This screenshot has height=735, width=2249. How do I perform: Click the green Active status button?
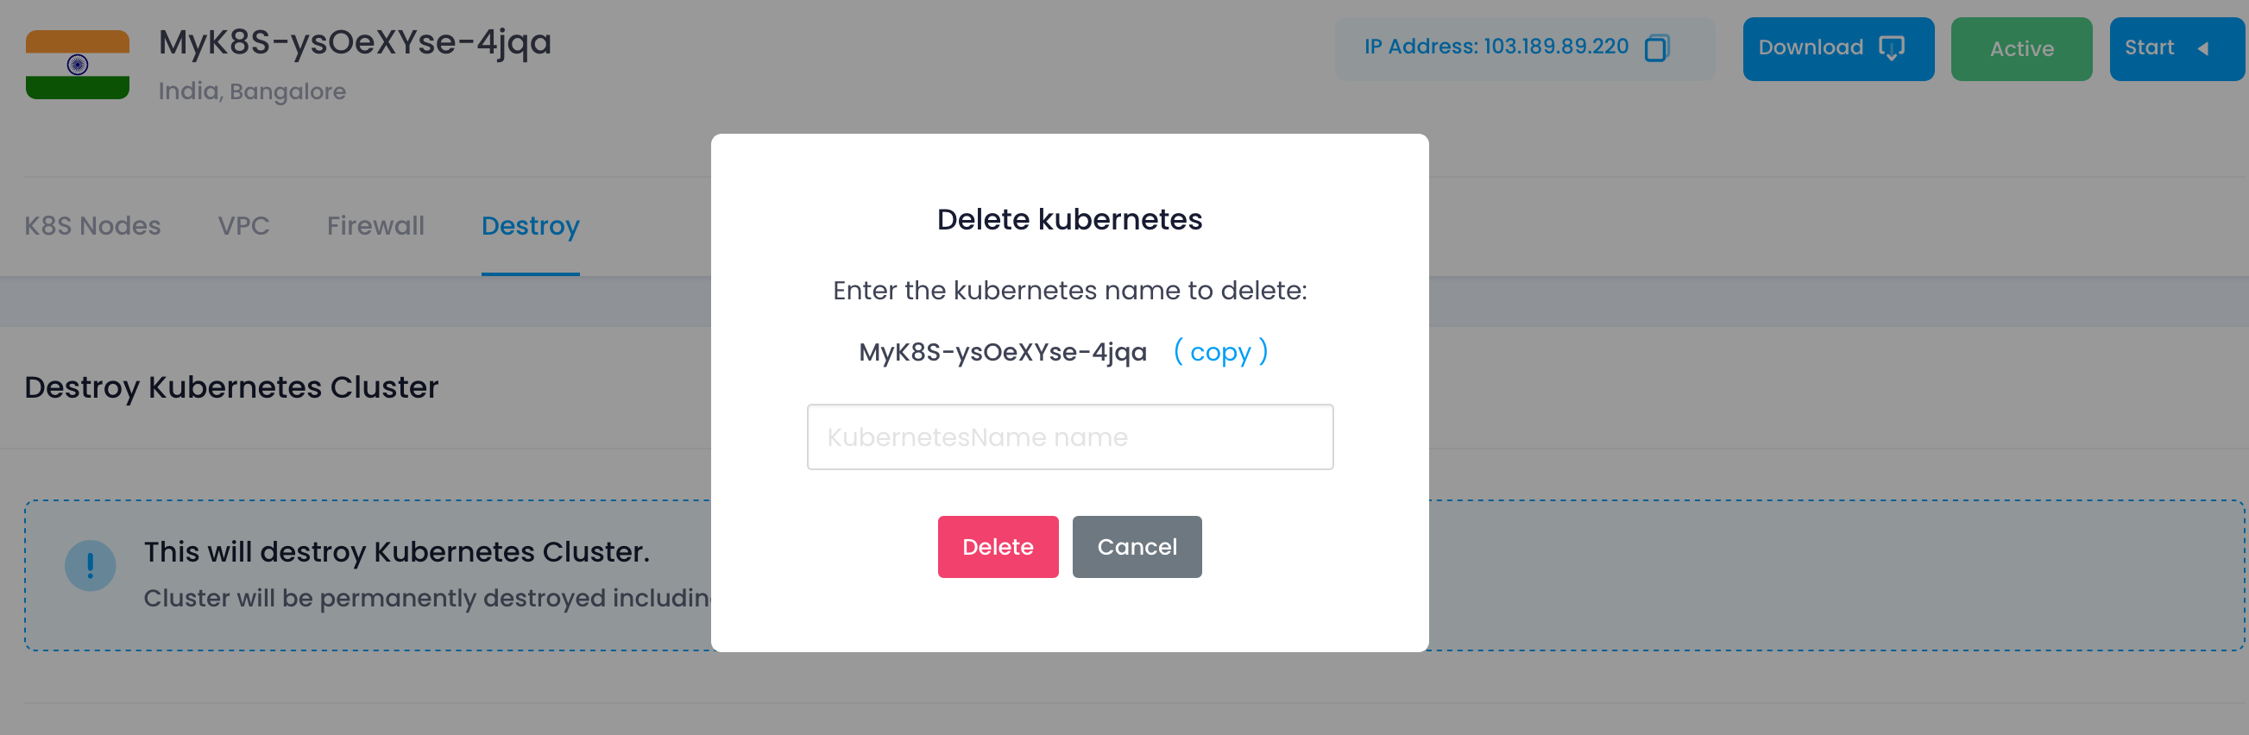[2021, 49]
